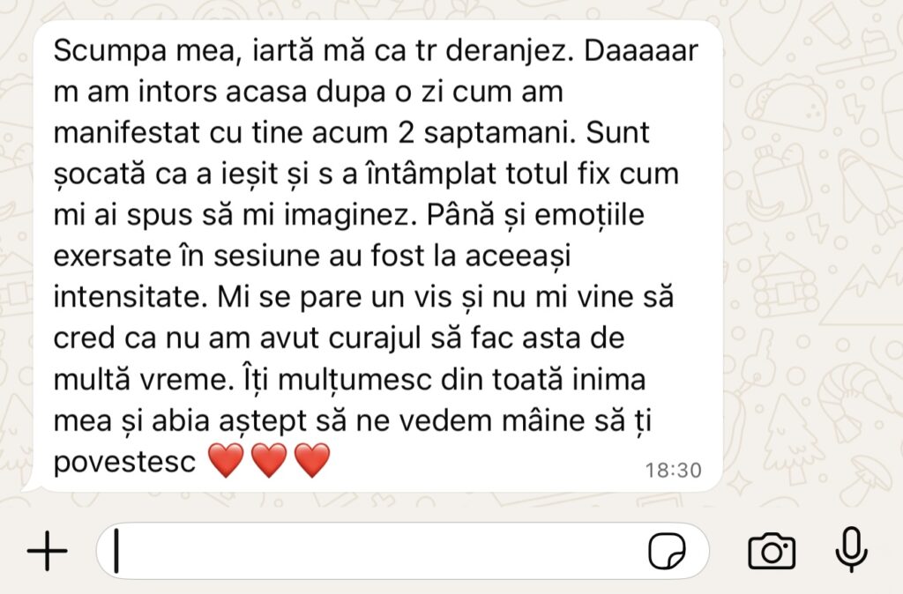Click the word "Daaaaar" in the message

pyautogui.click(x=641, y=50)
